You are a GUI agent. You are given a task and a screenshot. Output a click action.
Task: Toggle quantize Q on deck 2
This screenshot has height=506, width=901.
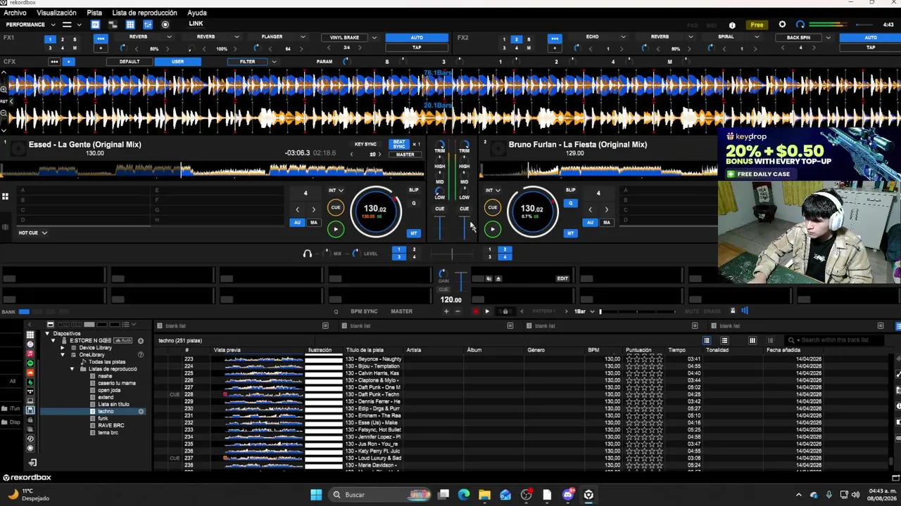click(x=570, y=203)
